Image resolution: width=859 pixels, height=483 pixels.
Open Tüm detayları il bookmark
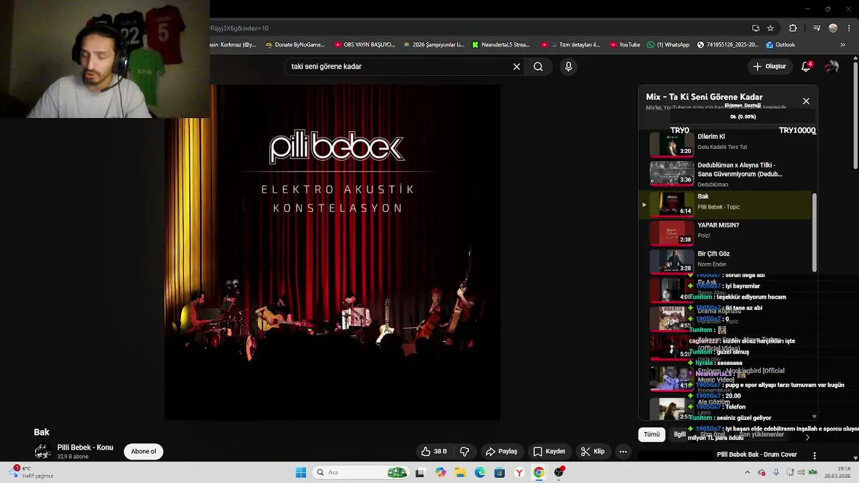(570, 45)
